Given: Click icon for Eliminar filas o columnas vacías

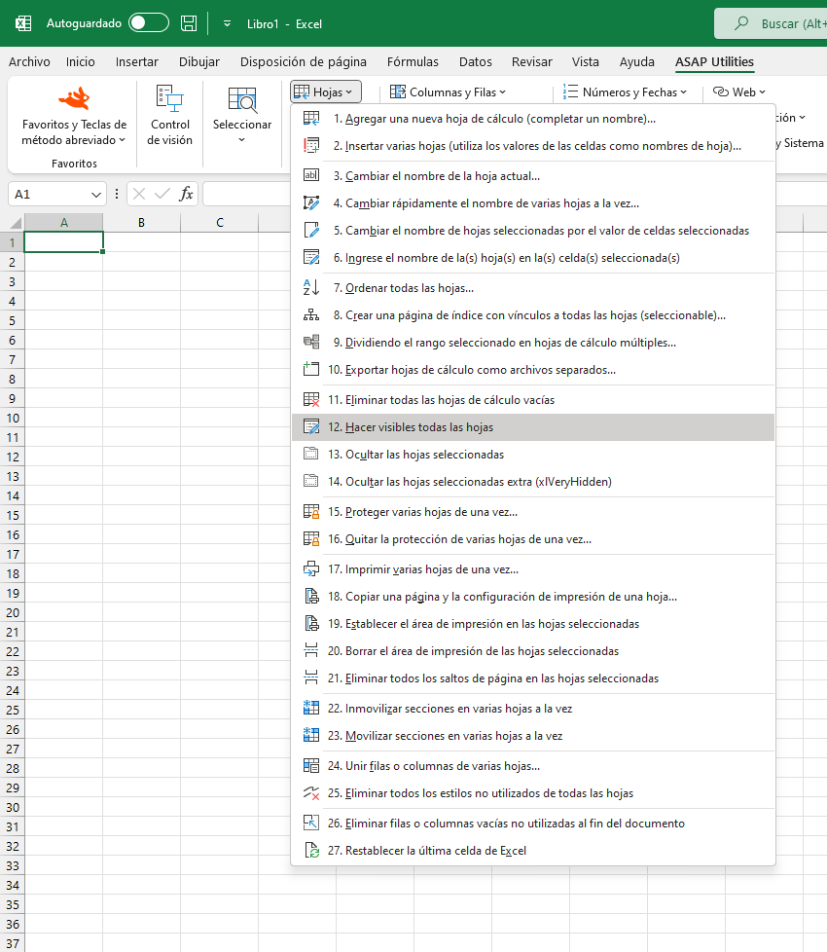Looking at the screenshot, I should [x=311, y=823].
